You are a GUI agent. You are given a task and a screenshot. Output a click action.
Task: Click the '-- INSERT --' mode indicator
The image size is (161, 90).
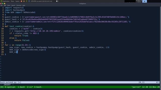(7, 85)
